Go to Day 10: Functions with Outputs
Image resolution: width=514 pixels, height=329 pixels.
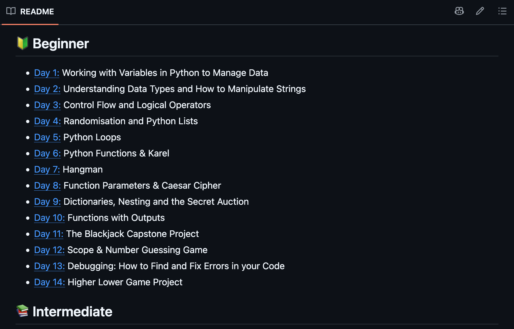pos(49,218)
